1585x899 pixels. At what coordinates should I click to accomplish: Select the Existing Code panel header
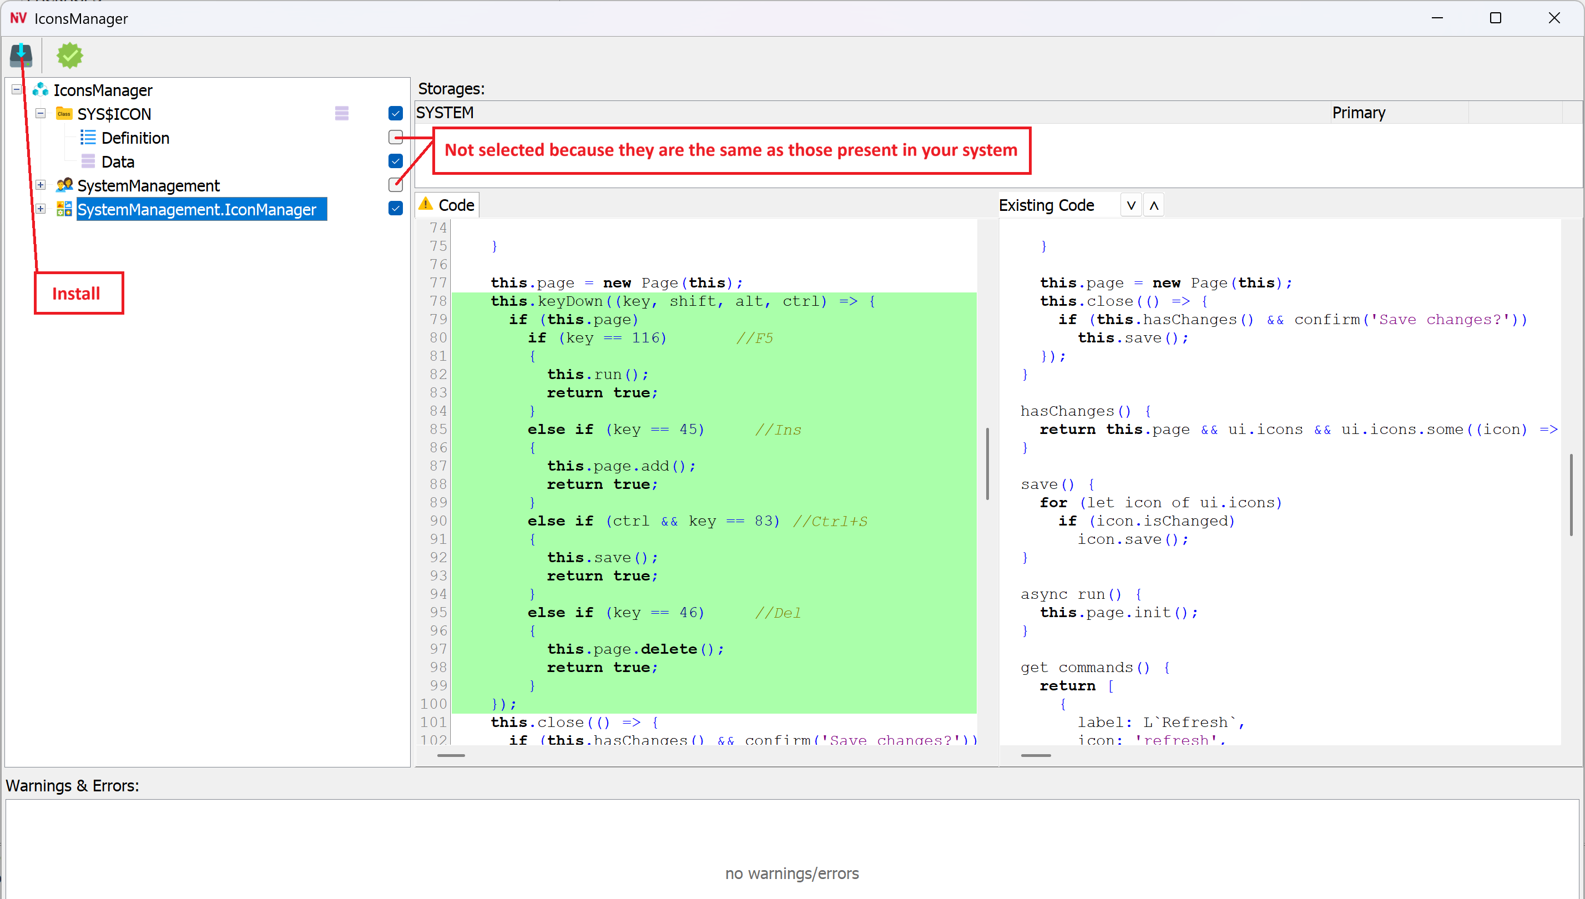pos(1047,204)
